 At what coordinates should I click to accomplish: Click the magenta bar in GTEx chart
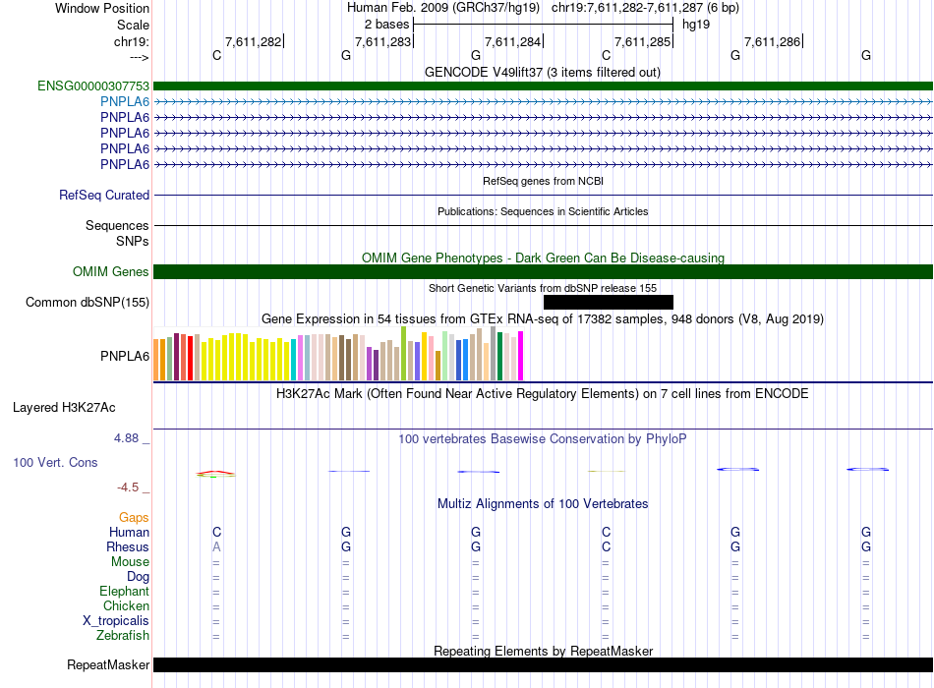(521, 356)
